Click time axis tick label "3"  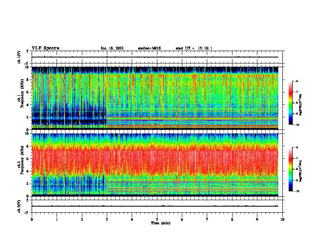107,219
